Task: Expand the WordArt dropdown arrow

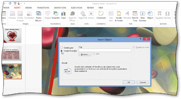Action: click(x=127, y=21)
